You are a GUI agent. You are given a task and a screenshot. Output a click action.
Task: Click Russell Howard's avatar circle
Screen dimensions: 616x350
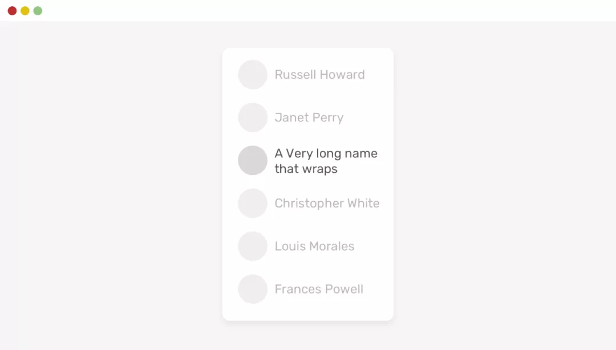(x=253, y=75)
